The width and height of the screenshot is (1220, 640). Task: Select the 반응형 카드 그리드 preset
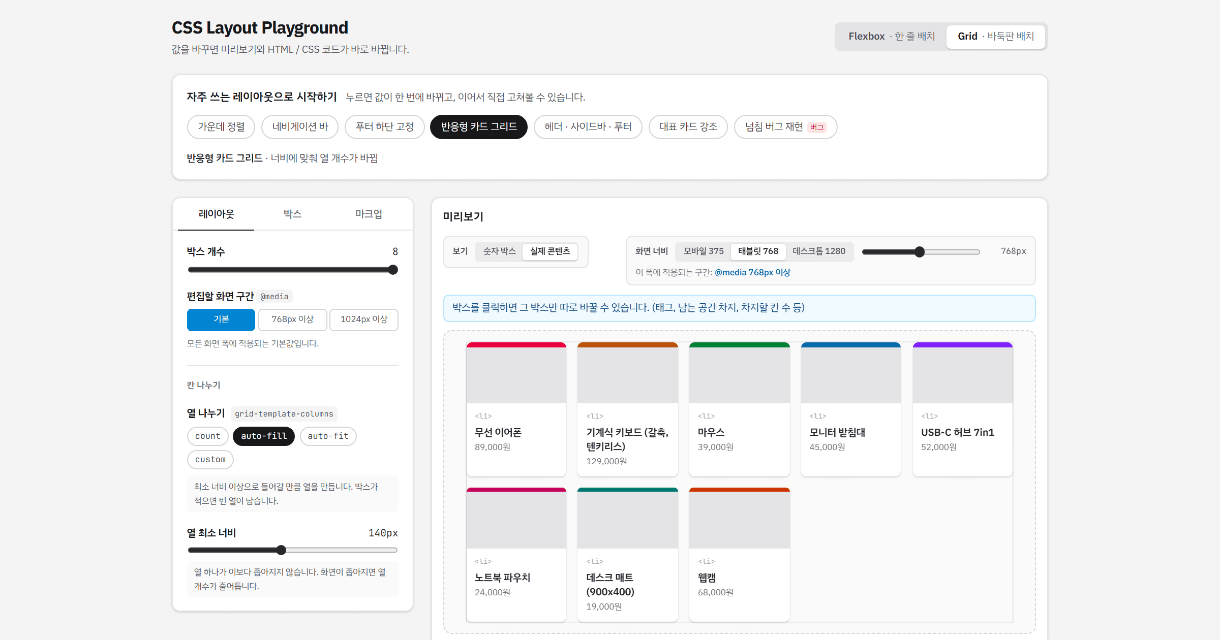coord(479,127)
